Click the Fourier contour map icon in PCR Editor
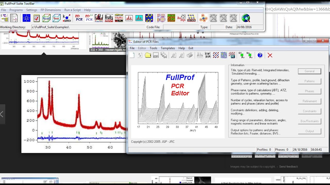Image resolution: width=330 pixels, height=185 pixels. click(x=224, y=55)
